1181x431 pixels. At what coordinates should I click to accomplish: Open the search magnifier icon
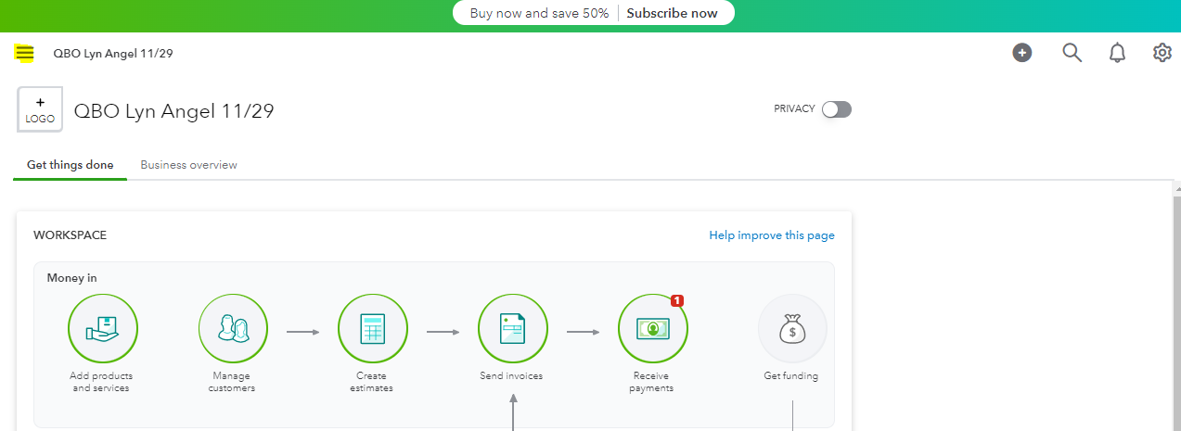coord(1072,53)
